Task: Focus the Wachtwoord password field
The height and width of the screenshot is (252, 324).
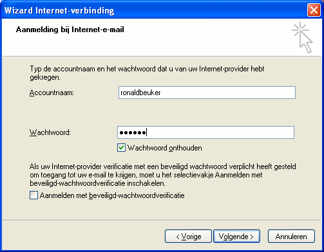Action: pyautogui.click(x=205, y=132)
